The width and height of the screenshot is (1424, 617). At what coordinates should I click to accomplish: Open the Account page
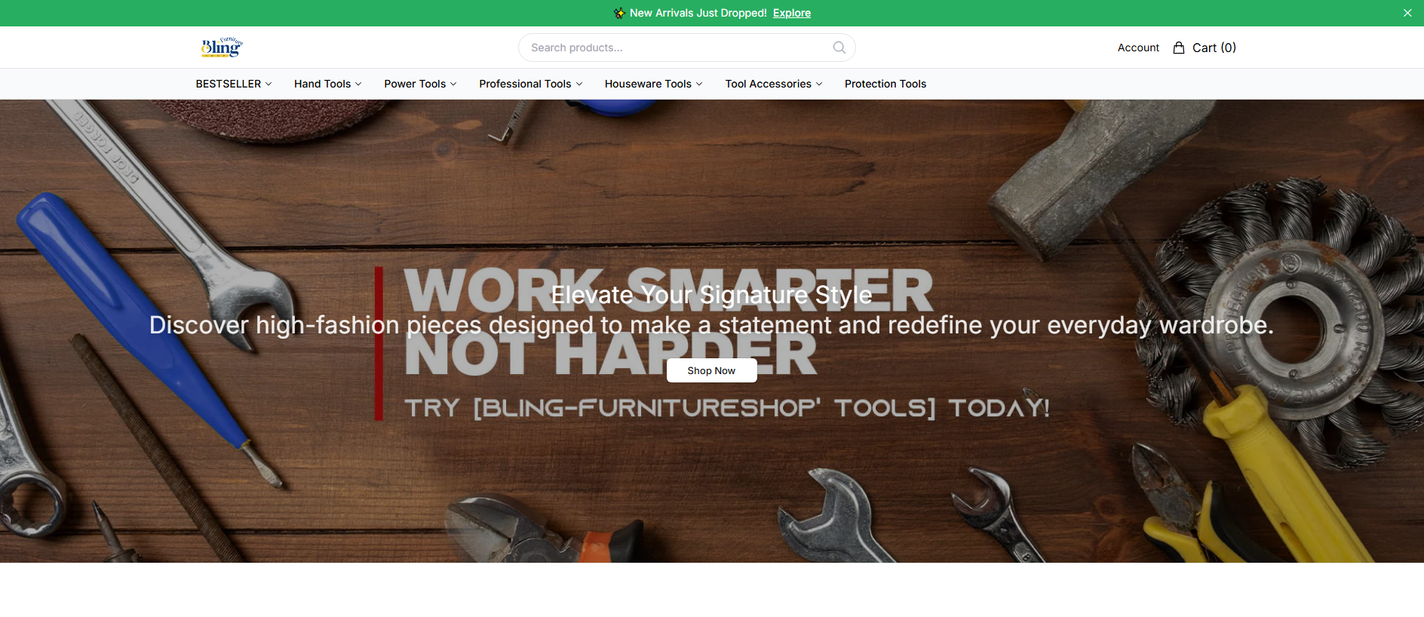point(1138,48)
